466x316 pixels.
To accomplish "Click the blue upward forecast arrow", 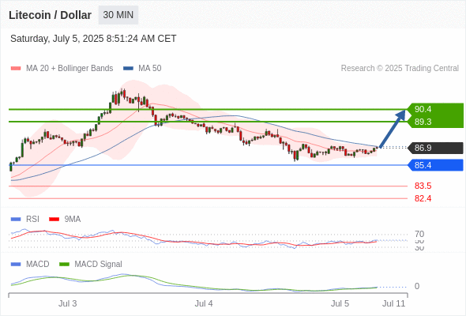I will 393,128.
